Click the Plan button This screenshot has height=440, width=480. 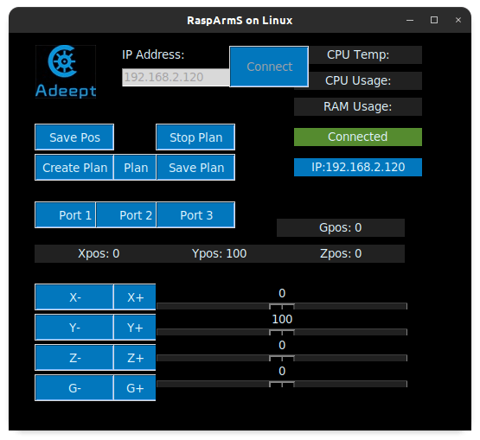point(135,168)
